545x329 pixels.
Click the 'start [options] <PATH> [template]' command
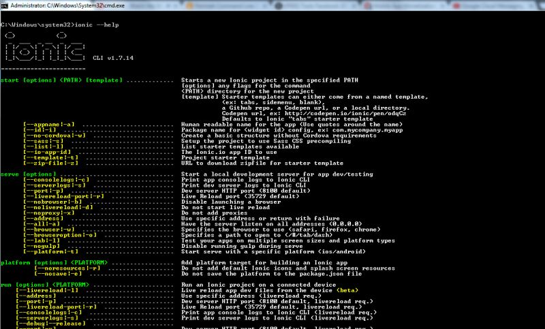[x=61, y=80]
